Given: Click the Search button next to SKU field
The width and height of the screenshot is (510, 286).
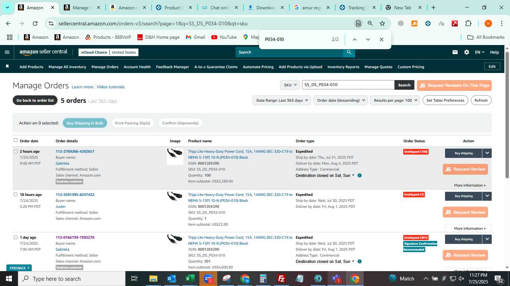Looking at the screenshot, I should [x=404, y=85].
